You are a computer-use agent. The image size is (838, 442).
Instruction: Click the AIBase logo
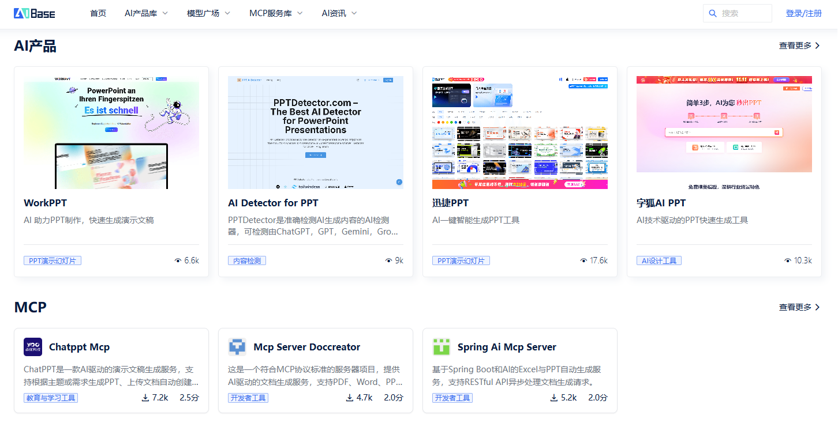point(35,13)
